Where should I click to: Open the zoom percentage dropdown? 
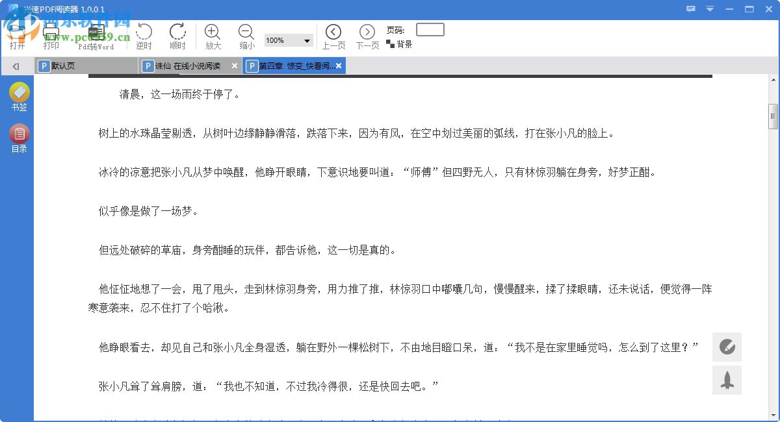click(x=307, y=40)
